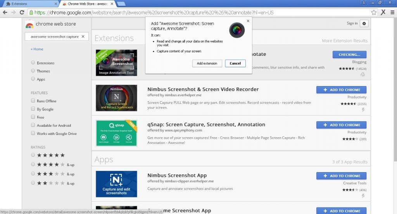Open the settings gear beside Sign in
The height and width of the screenshot is (214, 397).
(364, 23)
